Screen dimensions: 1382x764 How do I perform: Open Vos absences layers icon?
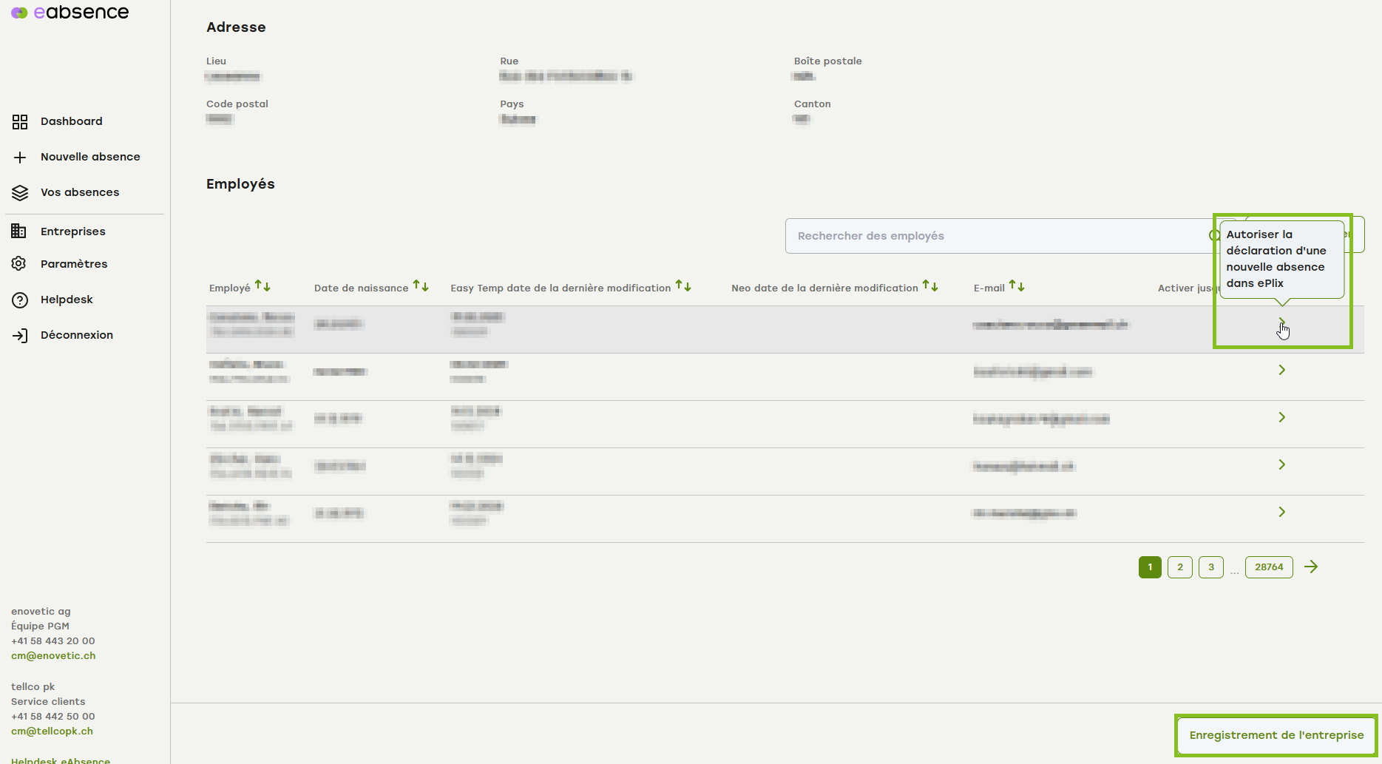(20, 193)
